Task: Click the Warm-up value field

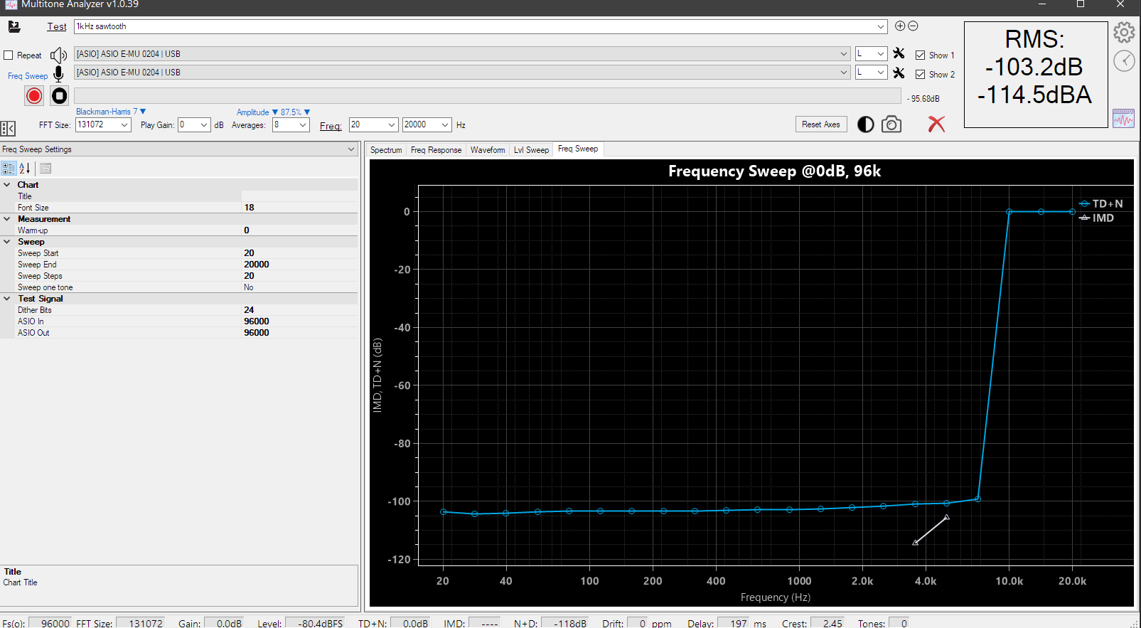Action: pyautogui.click(x=299, y=230)
